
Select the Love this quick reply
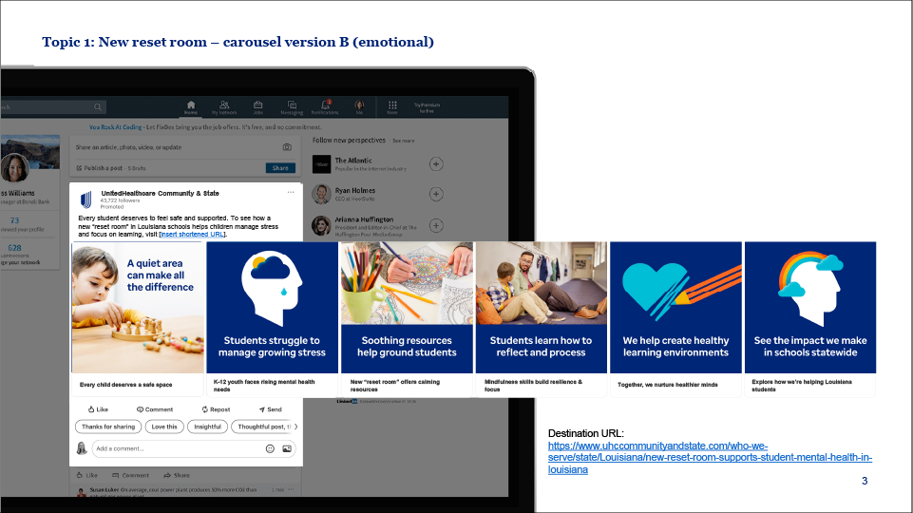pyautogui.click(x=164, y=427)
